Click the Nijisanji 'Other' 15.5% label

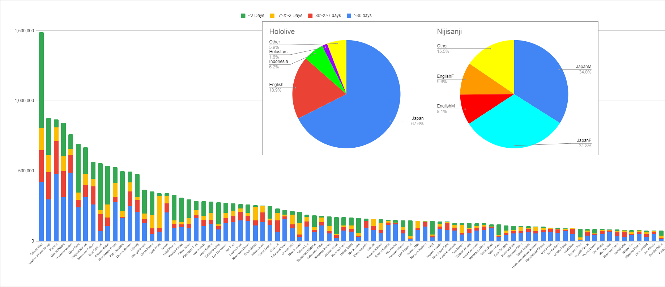(x=443, y=48)
